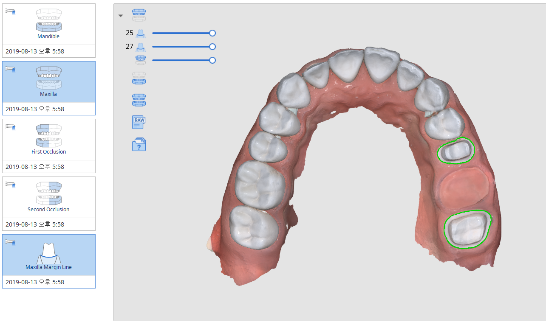Show both jaws using the full-arch icon
546x325 pixels.
pos(139,100)
